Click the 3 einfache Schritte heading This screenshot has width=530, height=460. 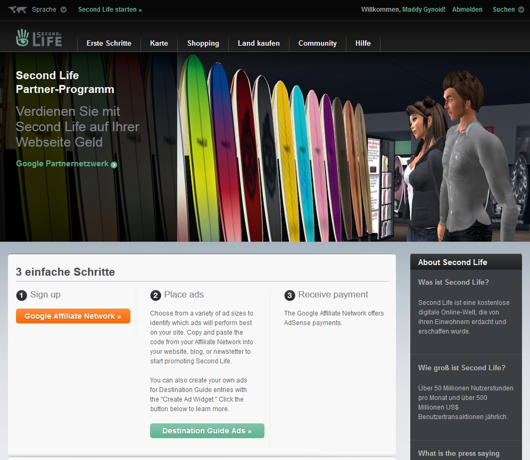pyautogui.click(x=65, y=271)
